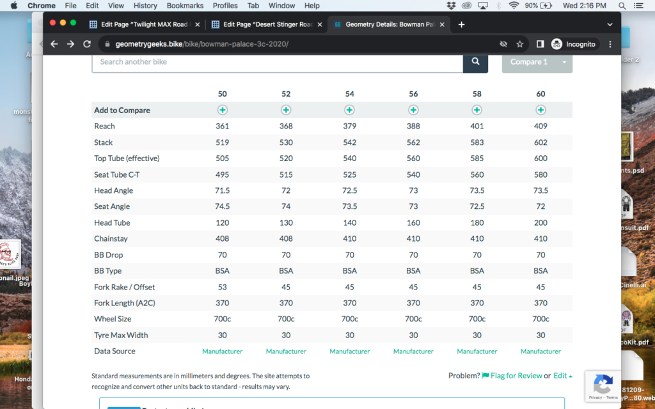The height and width of the screenshot is (409, 655).
Task: Add size 50 to compare
Action: click(x=223, y=110)
